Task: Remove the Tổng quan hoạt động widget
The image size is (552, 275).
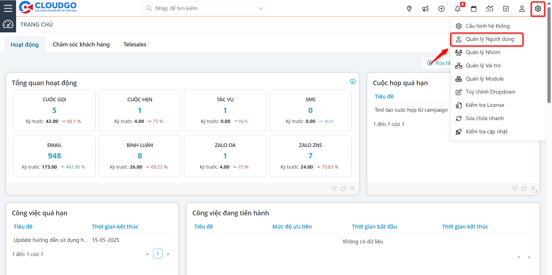Action: [352, 189]
